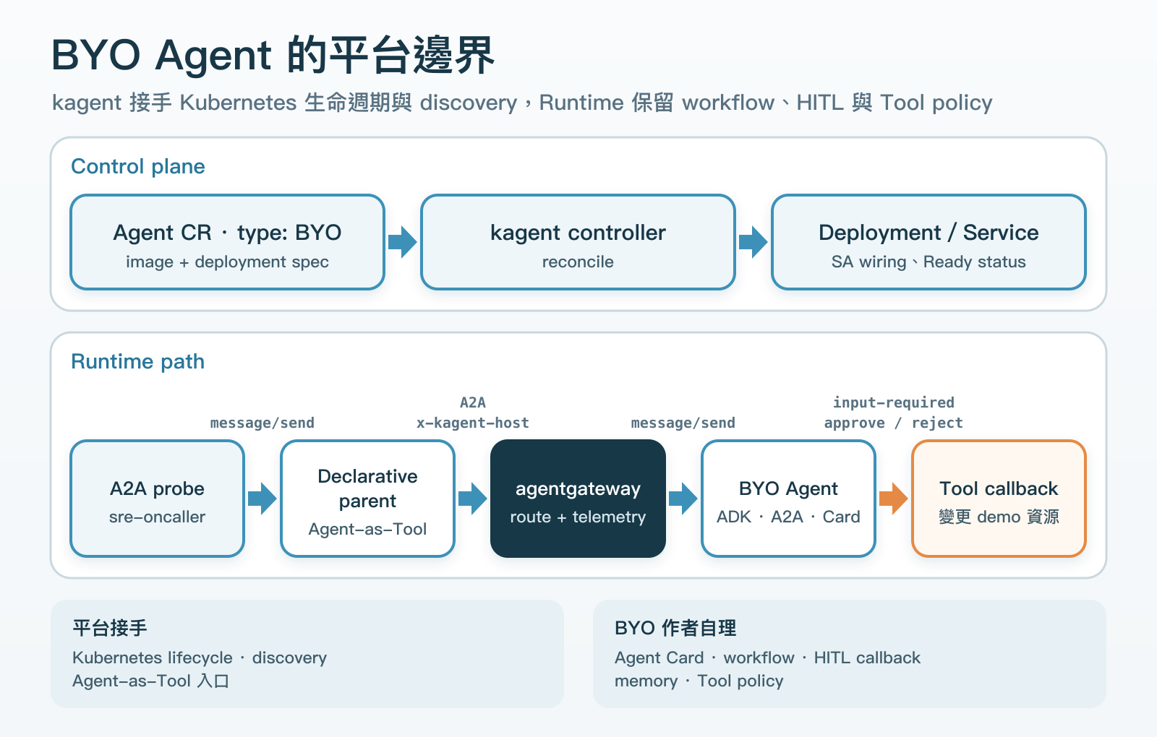1157x737 pixels.
Task: Click 'Agent Card · workflow · HITL callback' line
Action: click(x=768, y=658)
